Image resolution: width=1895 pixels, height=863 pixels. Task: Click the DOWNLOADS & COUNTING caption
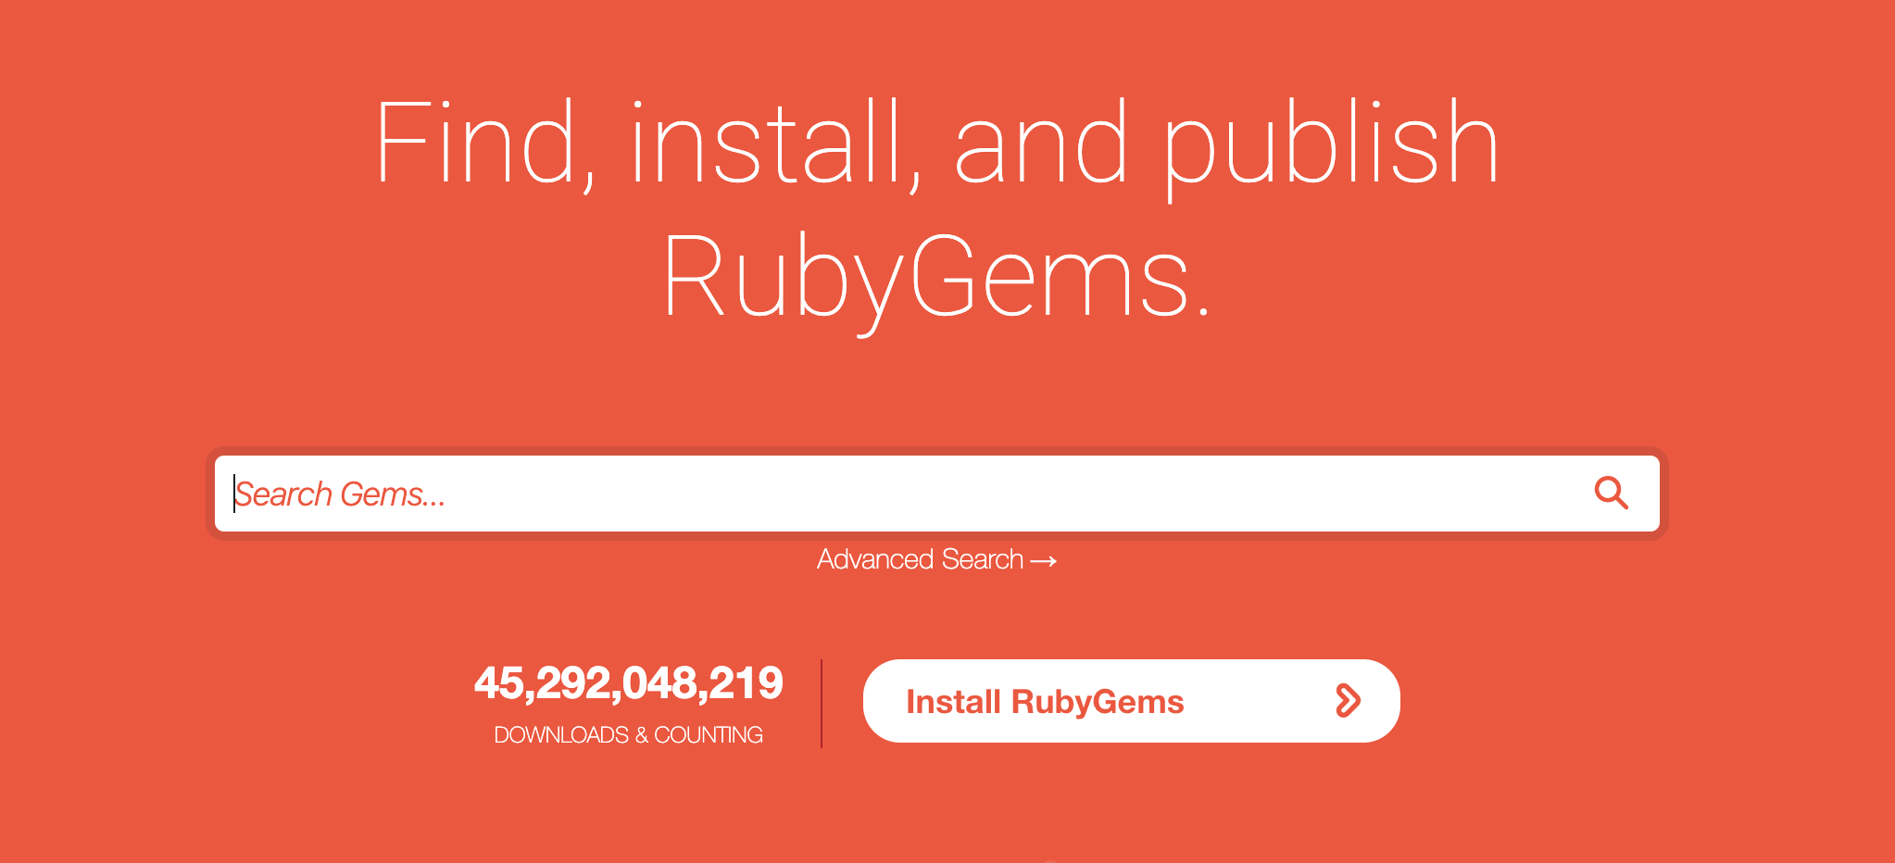[x=628, y=735]
